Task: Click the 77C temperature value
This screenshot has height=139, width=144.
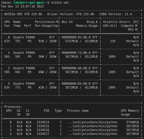Action: coord(18,88)
